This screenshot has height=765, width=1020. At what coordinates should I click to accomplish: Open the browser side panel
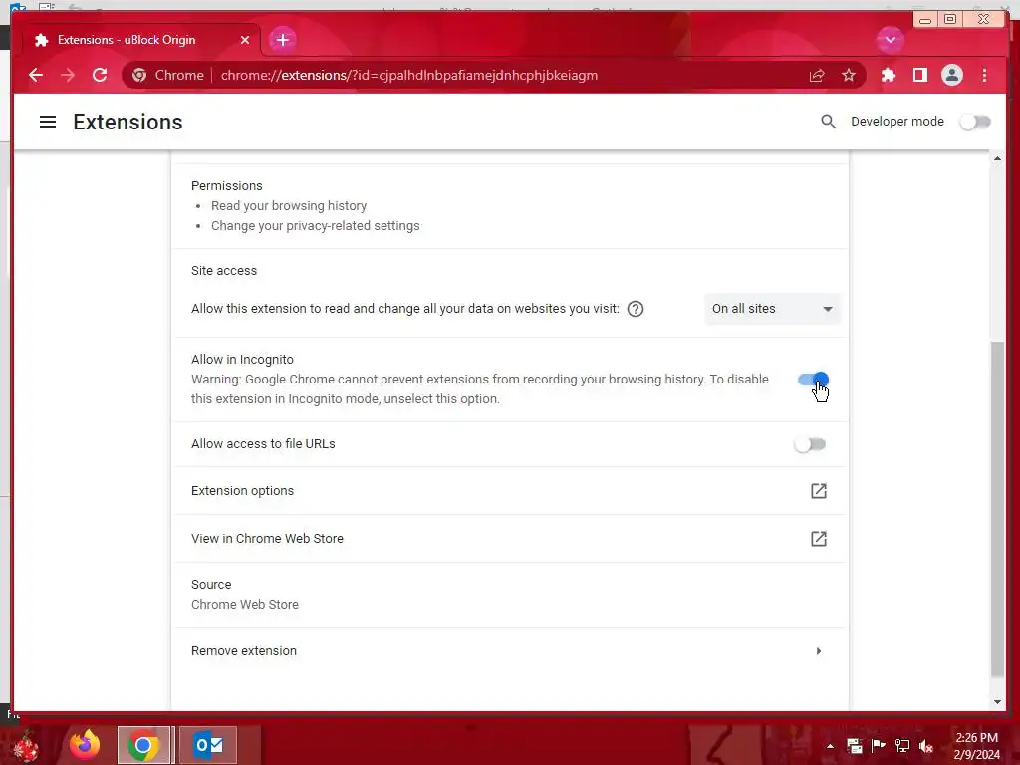pos(919,76)
